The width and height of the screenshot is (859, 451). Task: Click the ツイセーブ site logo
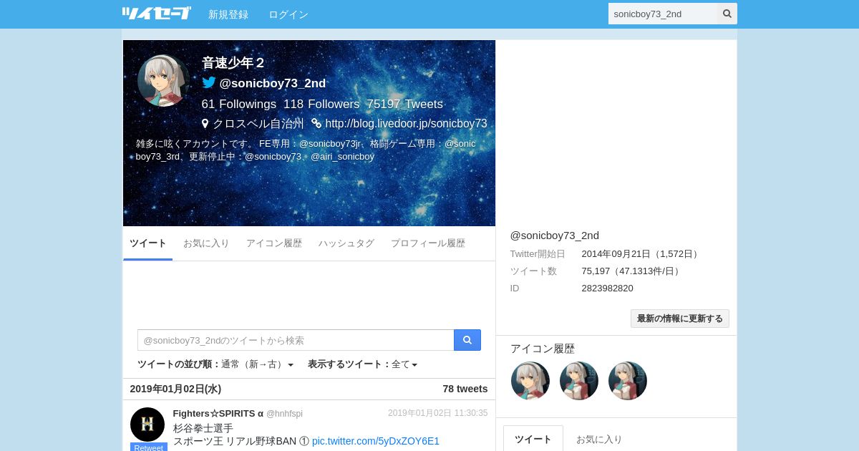click(156, 14)
